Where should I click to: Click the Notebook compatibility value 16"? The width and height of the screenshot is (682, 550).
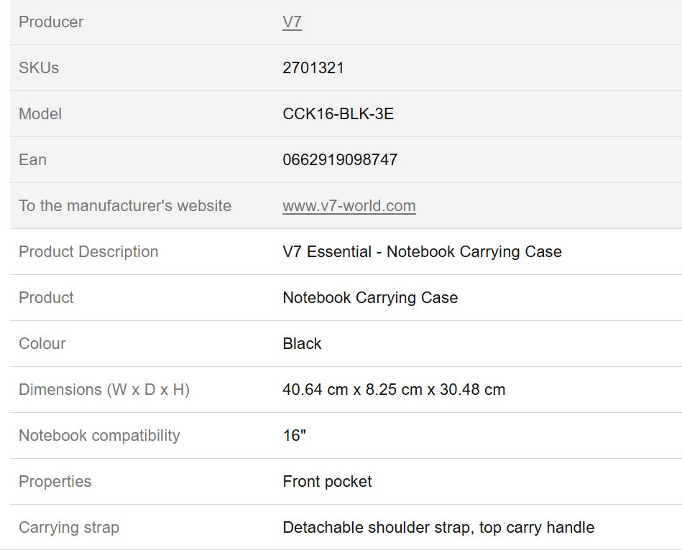click(294, 436)
